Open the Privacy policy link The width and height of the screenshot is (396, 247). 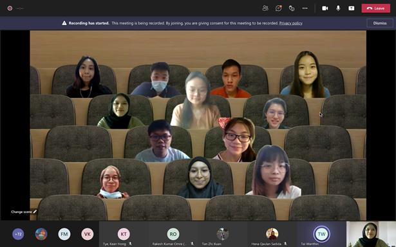click(x=290, y=23)
